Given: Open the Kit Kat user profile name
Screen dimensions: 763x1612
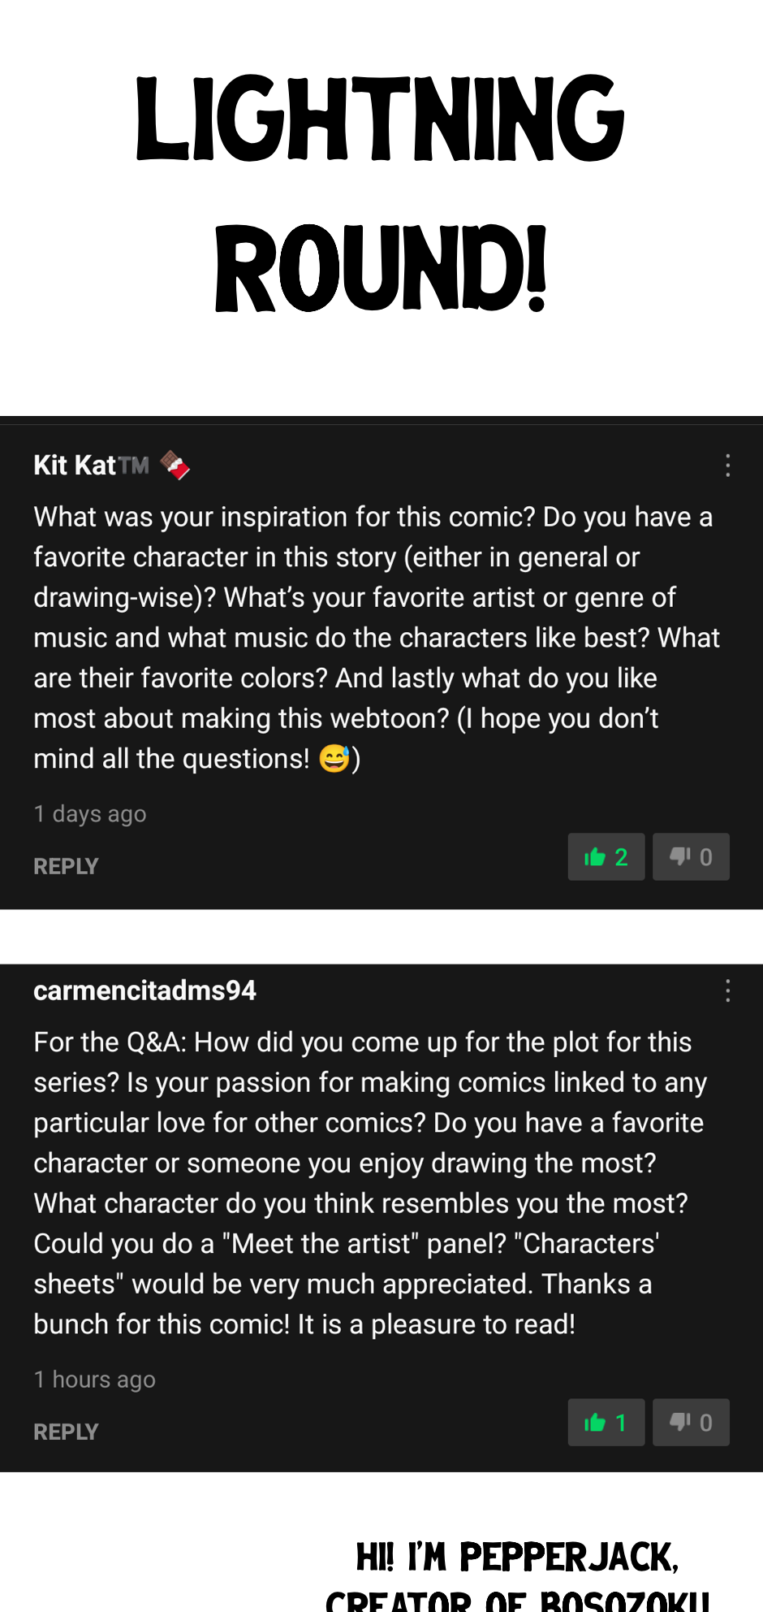Looking at the screenshot, I should pyautogui.click(x=75, y=466).
